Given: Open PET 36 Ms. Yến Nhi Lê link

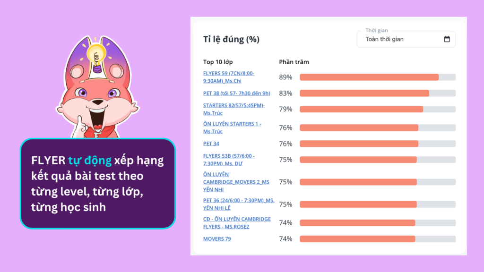Looking at the screenshot, I should click(x=238, y=204).
